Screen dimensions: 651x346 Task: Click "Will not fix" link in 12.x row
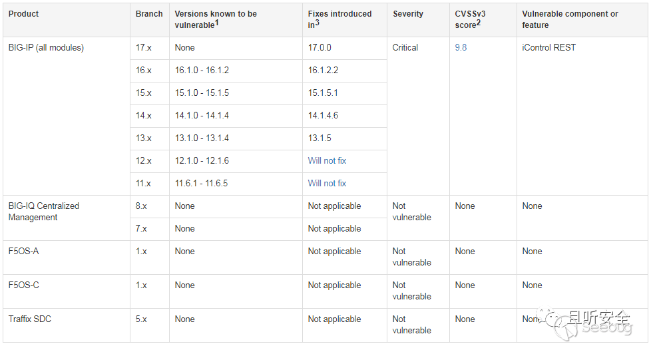tap(327, 161)
